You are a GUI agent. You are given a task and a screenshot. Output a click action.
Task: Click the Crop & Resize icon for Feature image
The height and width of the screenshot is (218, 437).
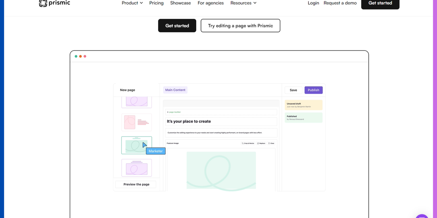point(243,143)
